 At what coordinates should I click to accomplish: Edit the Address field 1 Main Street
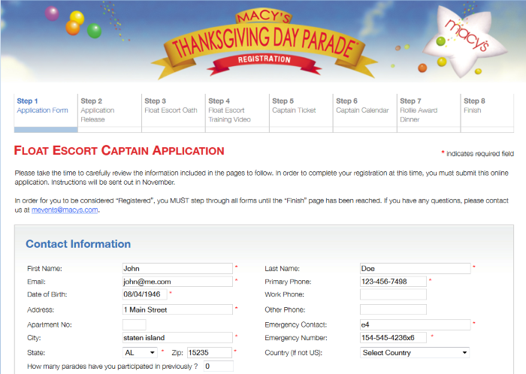177,309
